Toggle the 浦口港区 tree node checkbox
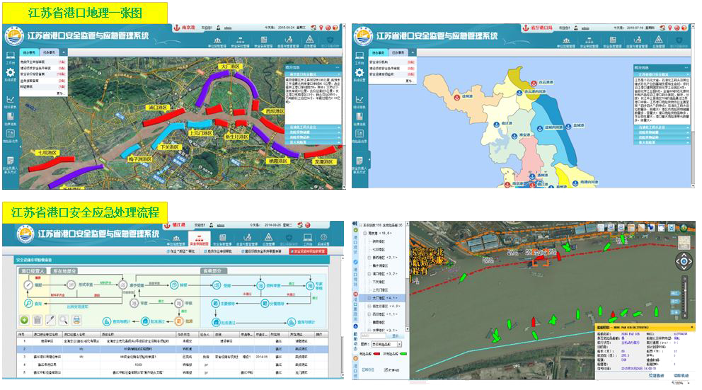Image resolution: width=702 pixels, height=390 pixels. 371,272
